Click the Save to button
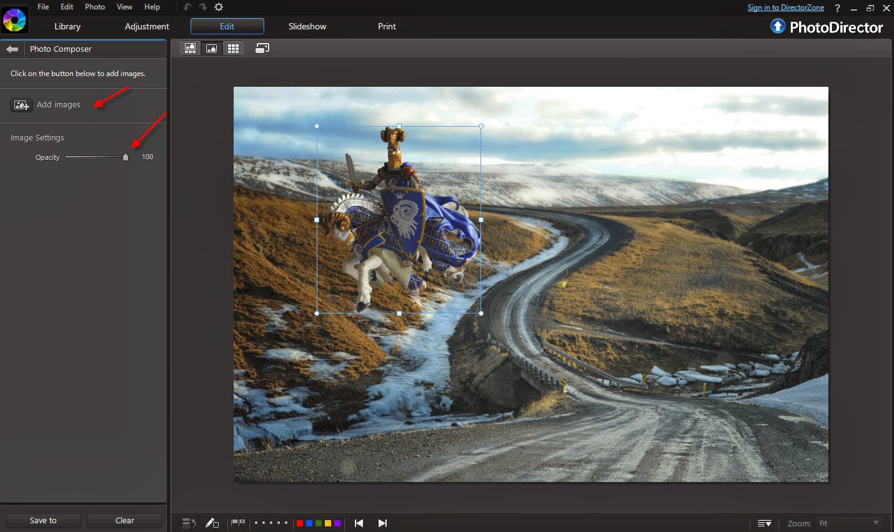The image size is (894, 532). point(43,520)
